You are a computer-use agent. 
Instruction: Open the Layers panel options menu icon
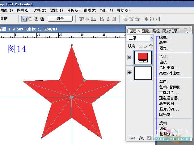click(189, 32)
